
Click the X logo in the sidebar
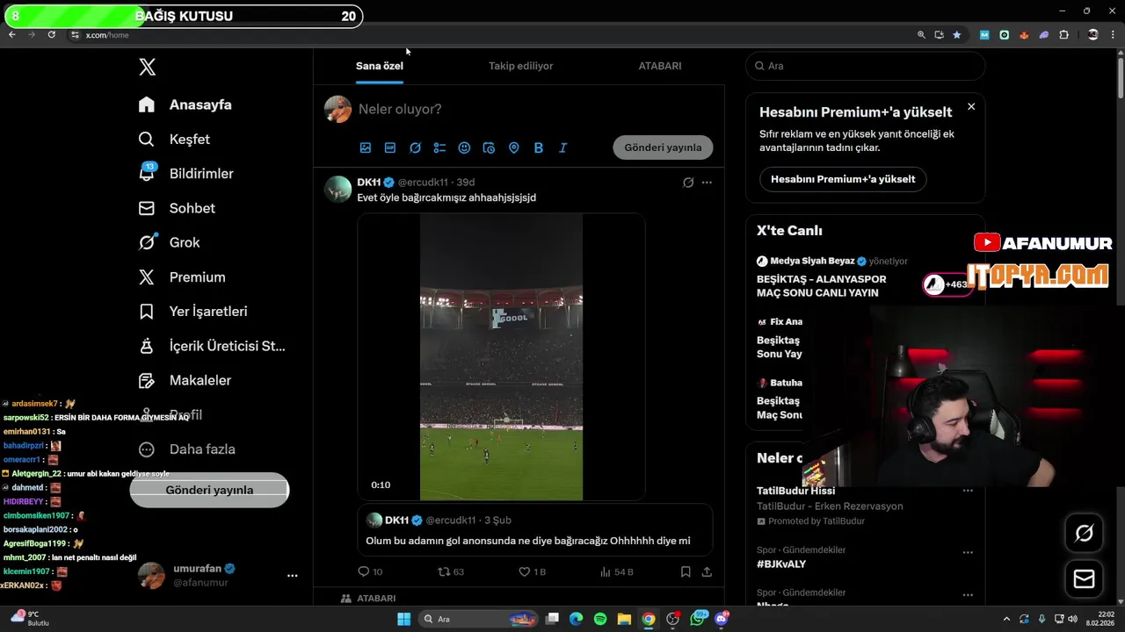coord(148,68)
